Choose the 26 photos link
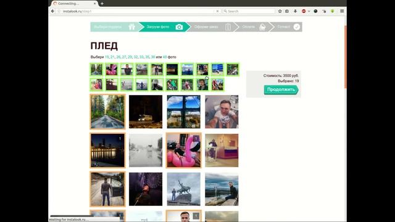Viewport: 395px width, 222px height. click(118, 57)
